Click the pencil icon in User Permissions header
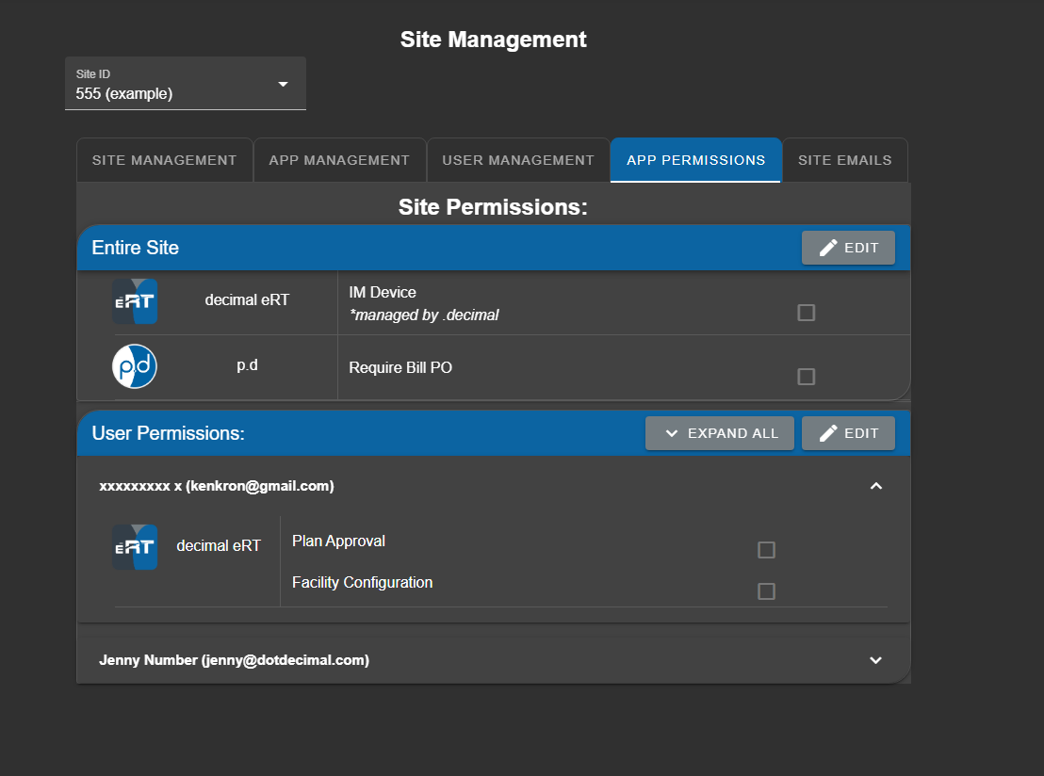Screen dimensions: 1044x776 click(x=828, y=433)
